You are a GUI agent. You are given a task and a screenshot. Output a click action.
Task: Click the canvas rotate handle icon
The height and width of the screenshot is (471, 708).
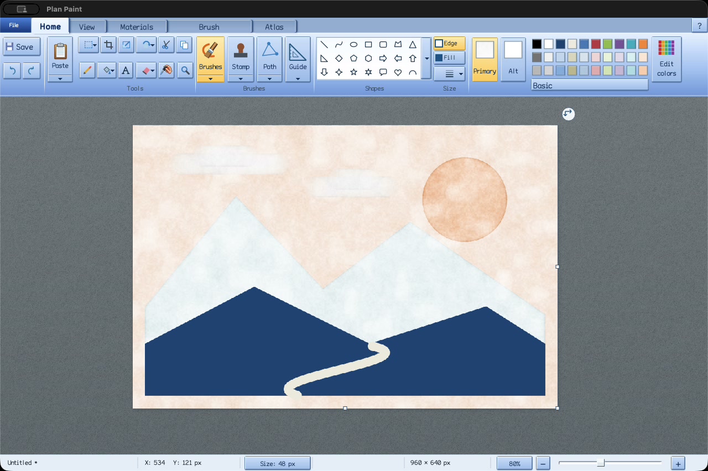568,114
